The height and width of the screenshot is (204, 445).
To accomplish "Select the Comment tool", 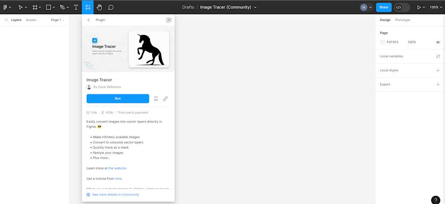I will pos(111,8).
